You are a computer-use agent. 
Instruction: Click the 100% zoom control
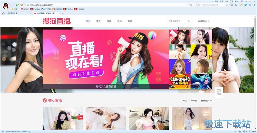click(x=252, y=131)
